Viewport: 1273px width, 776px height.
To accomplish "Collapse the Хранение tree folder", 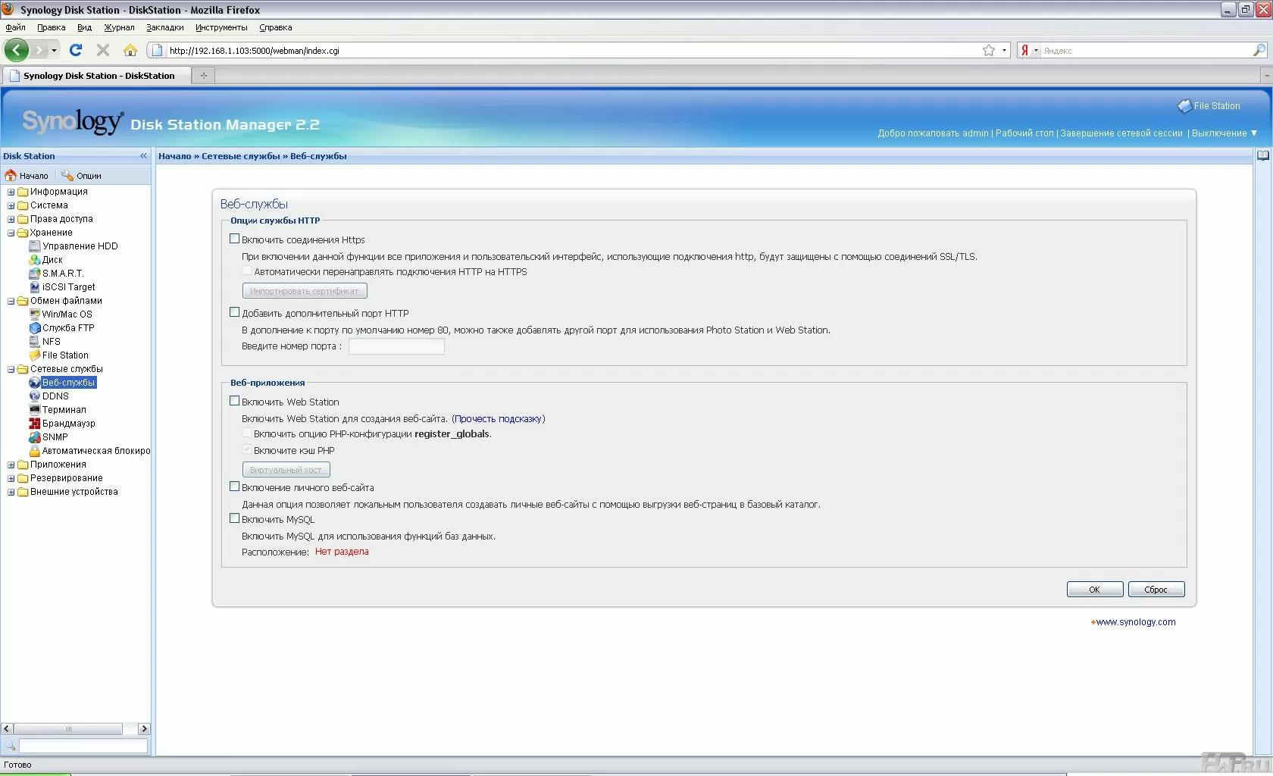I will pos(11,233).
